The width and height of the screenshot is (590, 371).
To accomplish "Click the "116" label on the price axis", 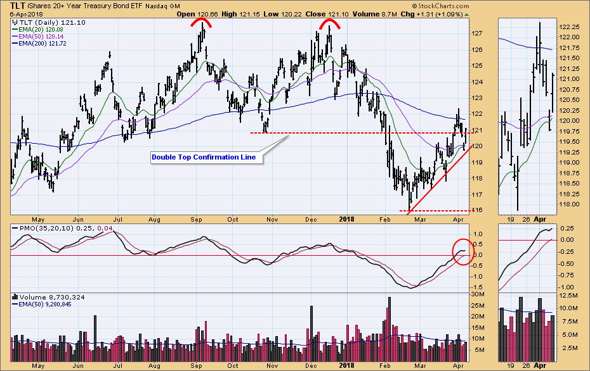I will (x=477, y=210).
